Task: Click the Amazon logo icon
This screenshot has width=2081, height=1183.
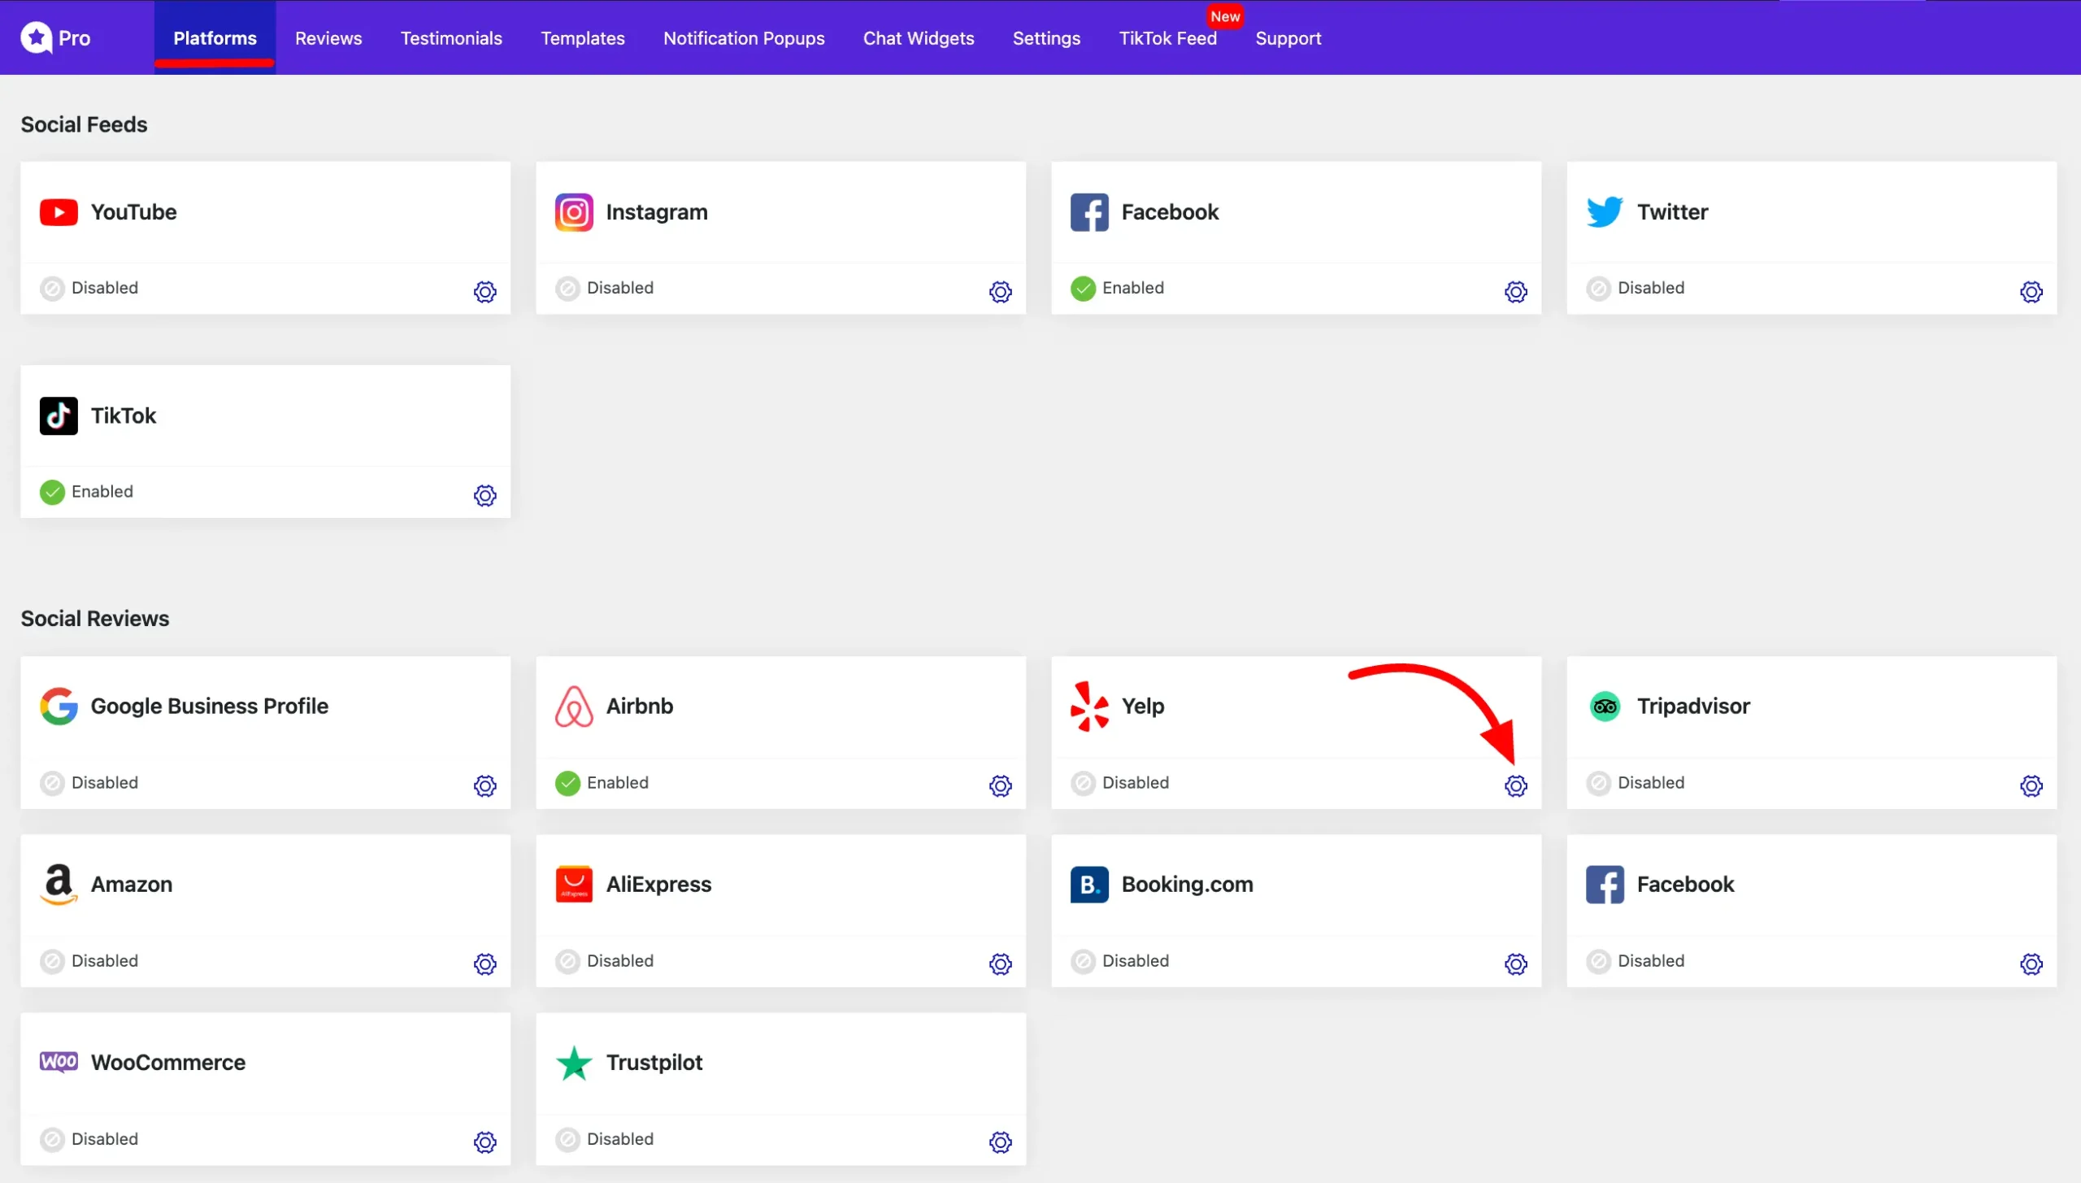Action: [59, 884]
